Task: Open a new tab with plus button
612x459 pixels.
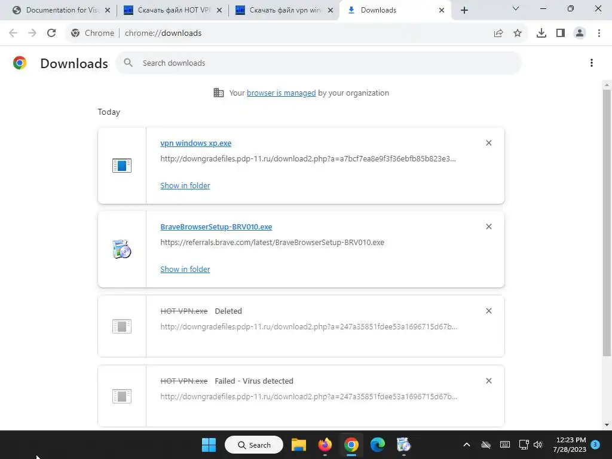Action: [x=464, y=10]
